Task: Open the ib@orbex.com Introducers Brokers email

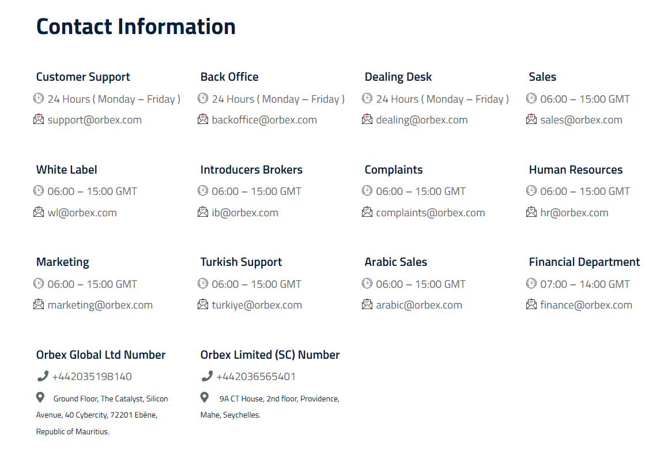Action: [x=245, y=213]
